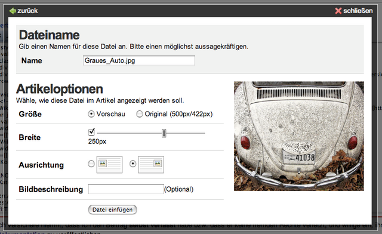Click the right-aligned image layout icon
This screenshot has width=382, height=234.
pos(151,165)
